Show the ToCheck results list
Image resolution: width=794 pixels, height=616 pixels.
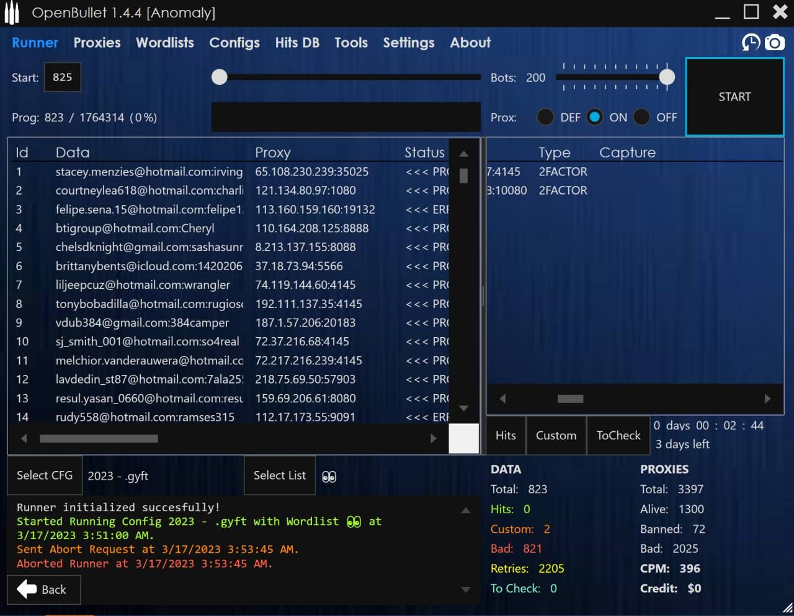pyautogui.click(x=618, y=436)
